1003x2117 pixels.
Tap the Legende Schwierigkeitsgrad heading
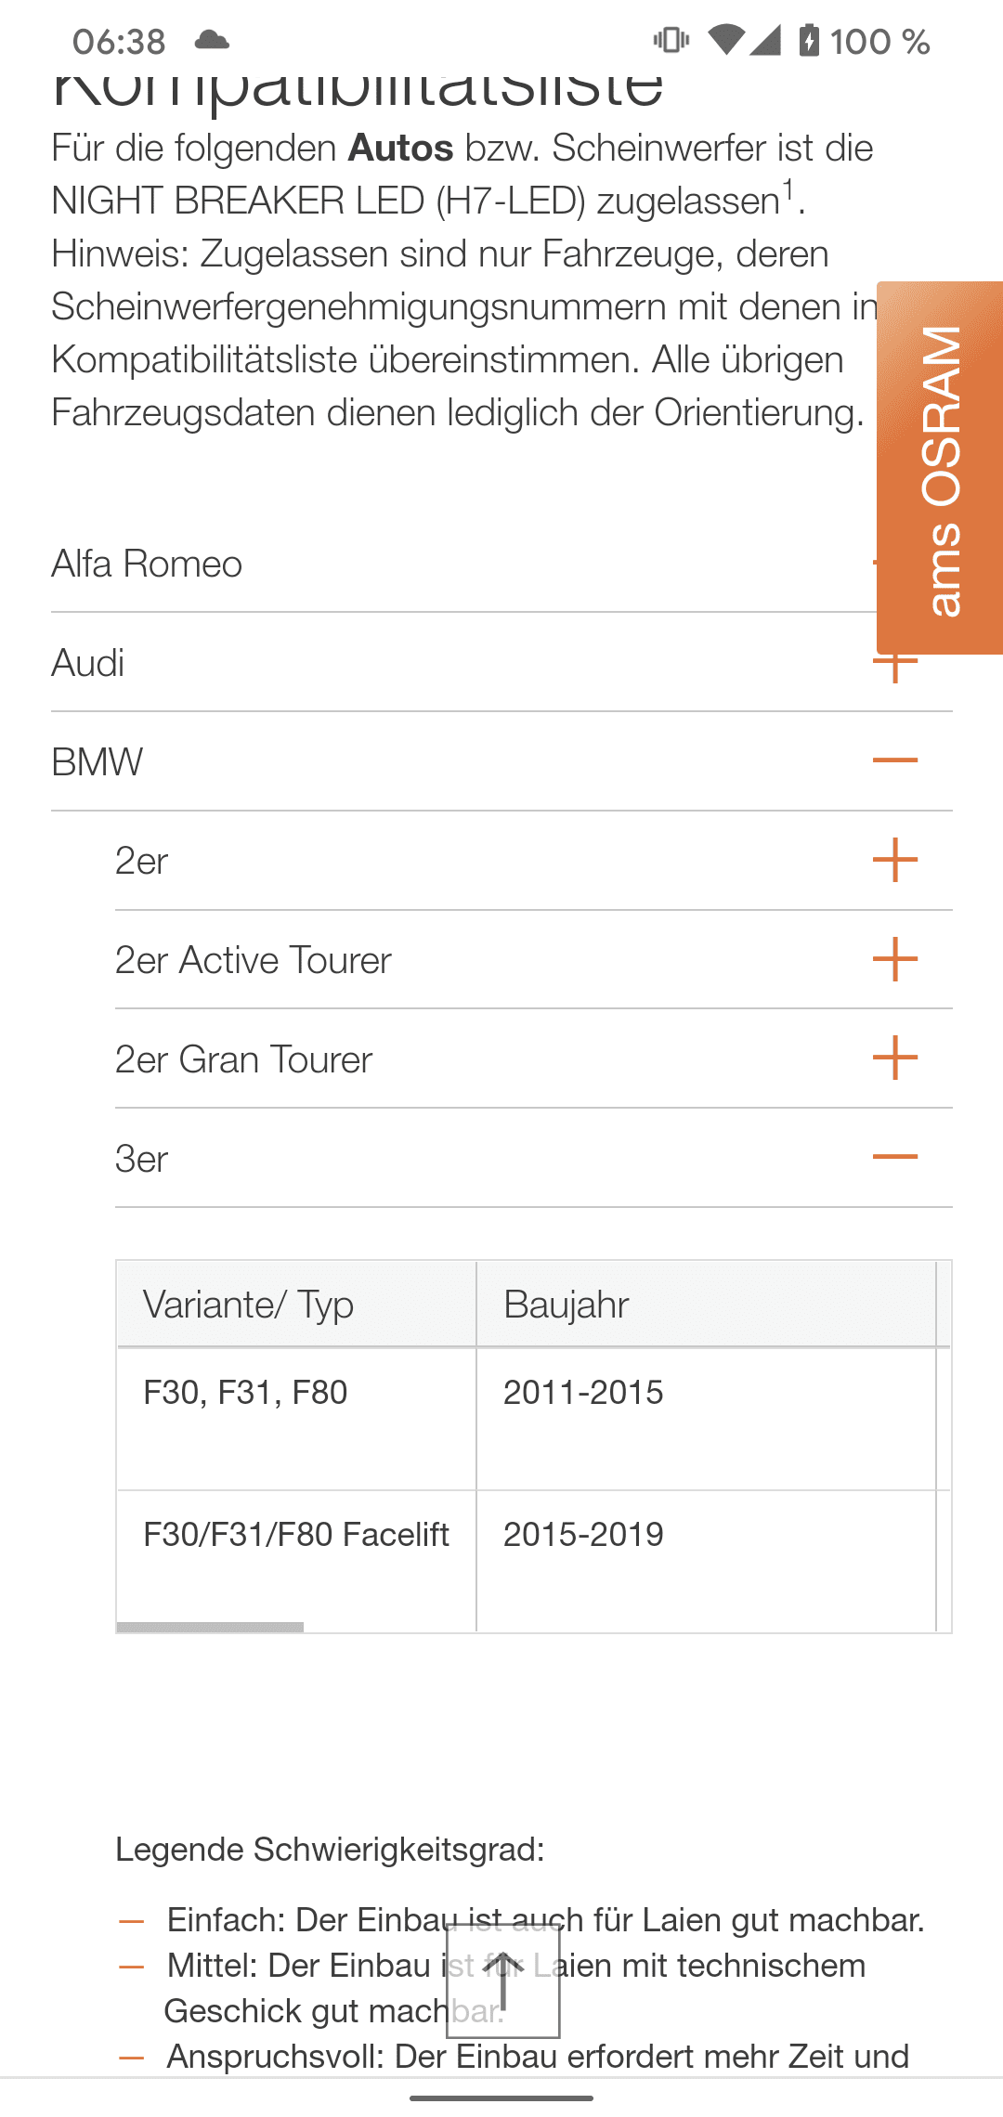[330, 1850]
